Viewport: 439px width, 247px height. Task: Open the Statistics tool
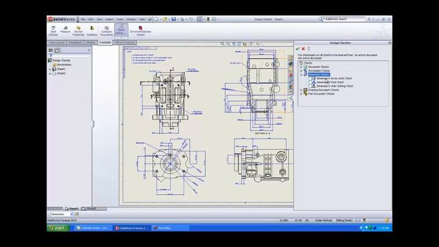92,30
